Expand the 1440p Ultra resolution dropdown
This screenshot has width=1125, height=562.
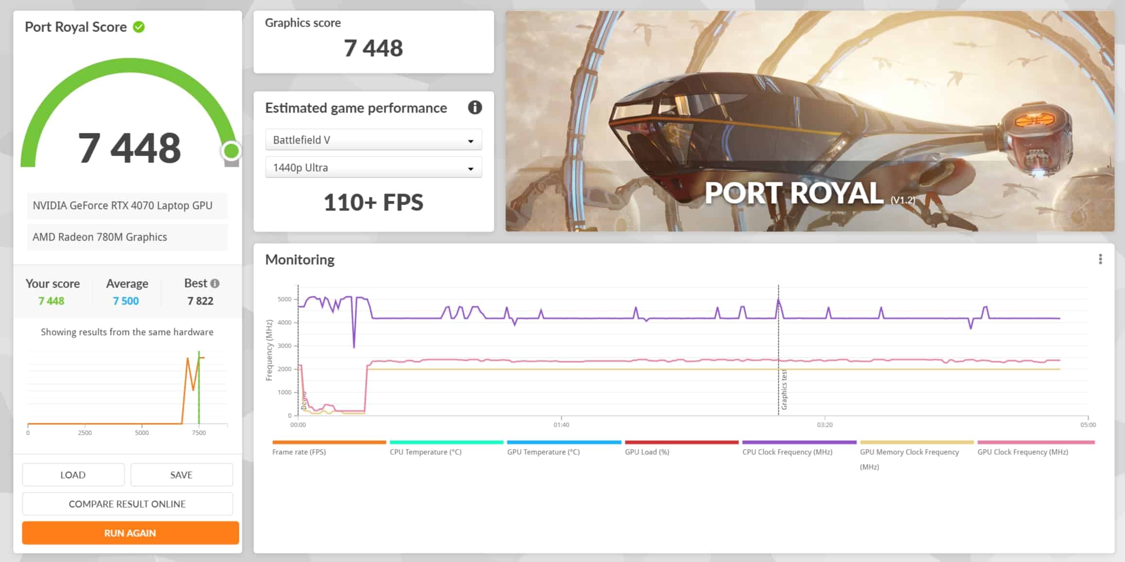[x=373, y=168]
